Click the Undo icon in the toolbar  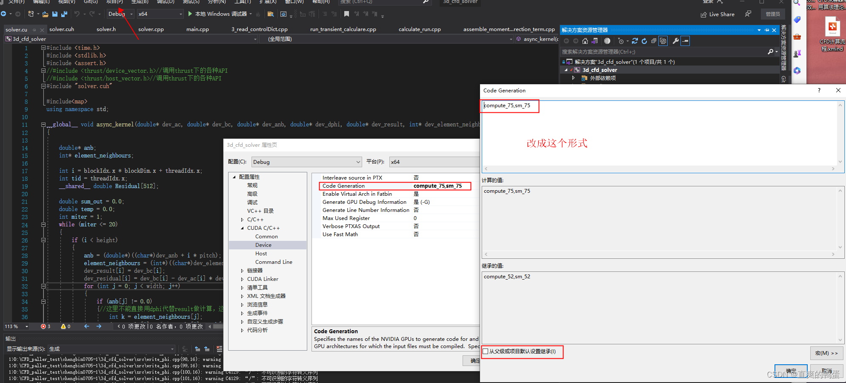click(x=77, y=14)
